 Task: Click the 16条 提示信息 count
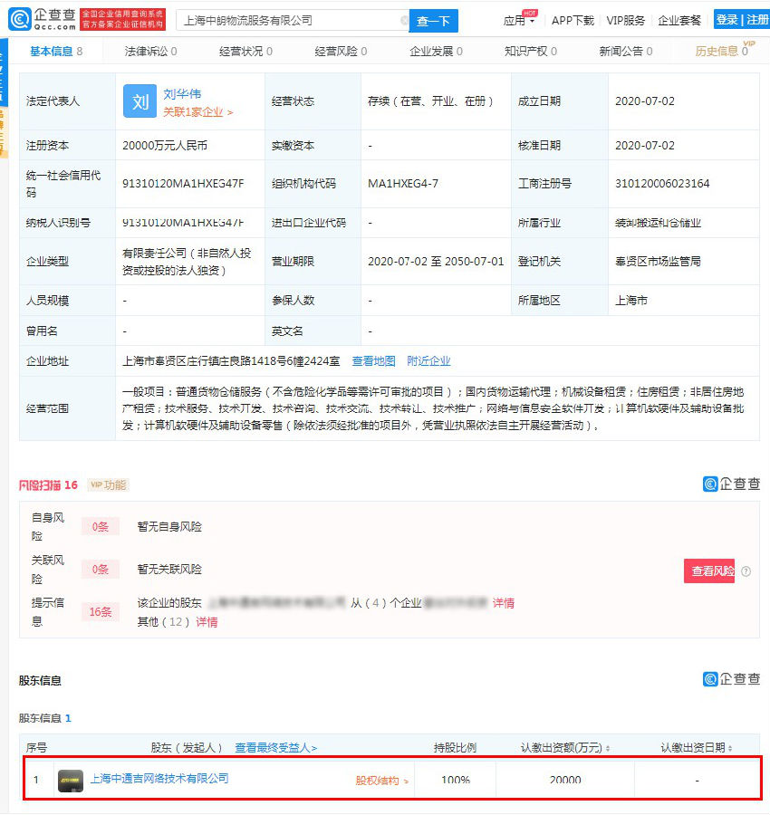click(x=101, y=612)
